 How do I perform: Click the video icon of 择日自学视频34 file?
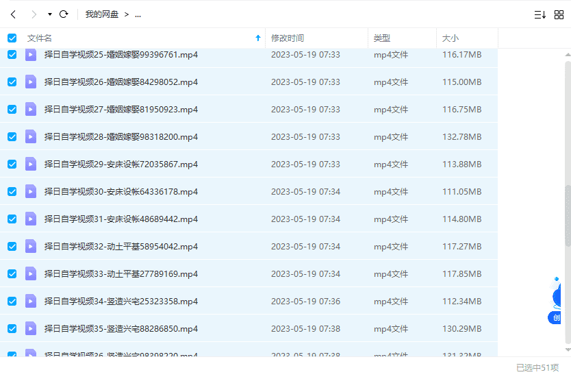(x=31, y=301)
